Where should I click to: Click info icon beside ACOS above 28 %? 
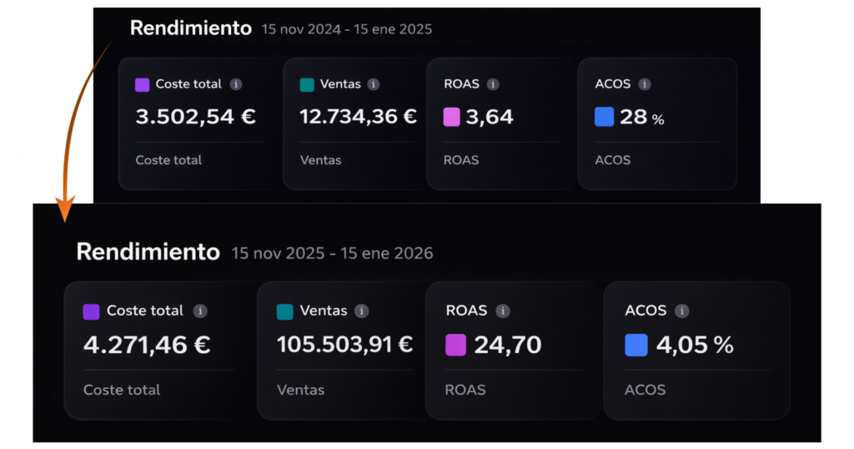point(645,84)
